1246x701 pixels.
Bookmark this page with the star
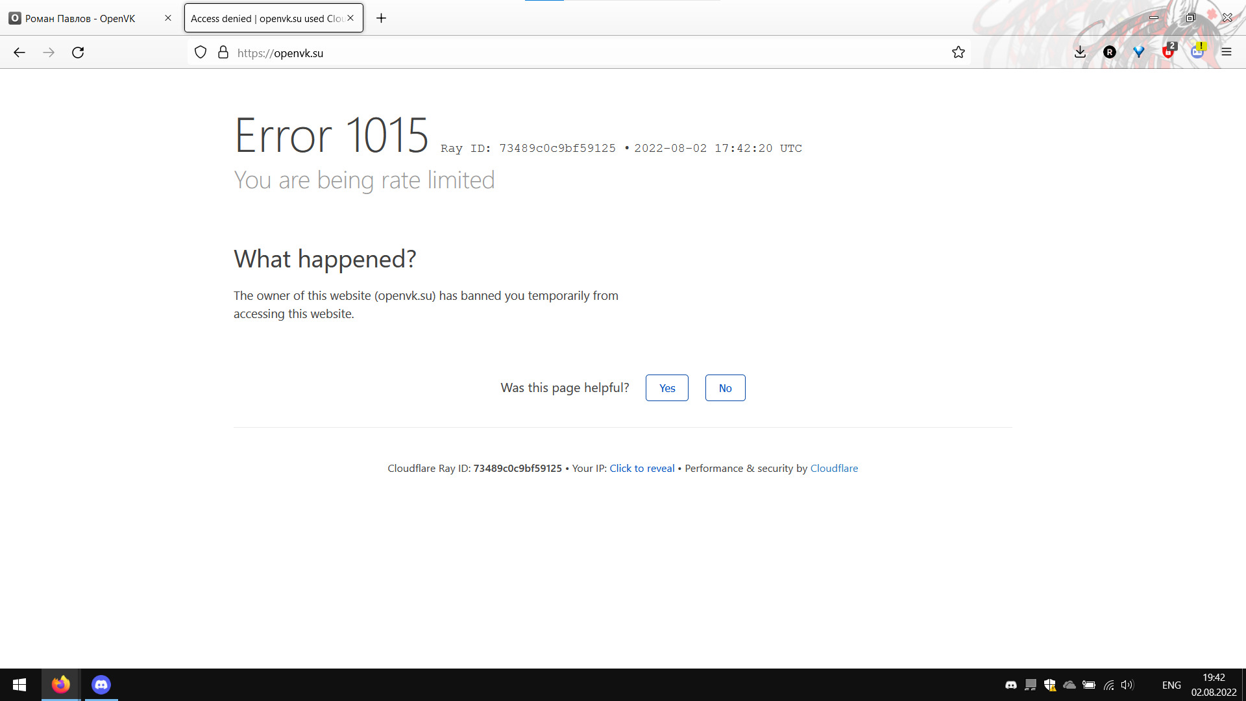(959, 53)
